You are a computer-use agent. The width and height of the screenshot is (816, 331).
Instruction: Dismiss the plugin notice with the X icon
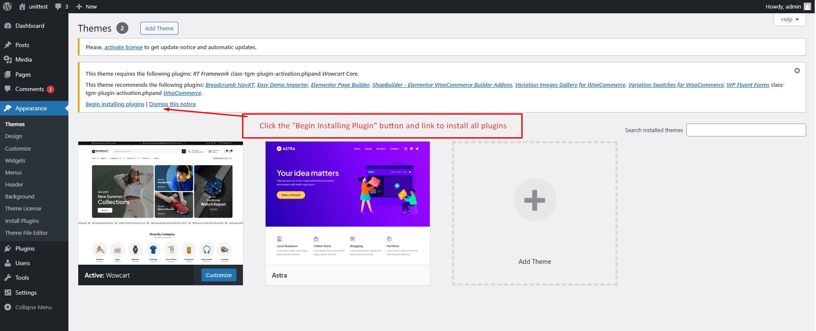click(797, 71)
